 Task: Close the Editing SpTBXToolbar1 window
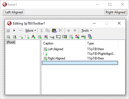click(x=119, y=23)
